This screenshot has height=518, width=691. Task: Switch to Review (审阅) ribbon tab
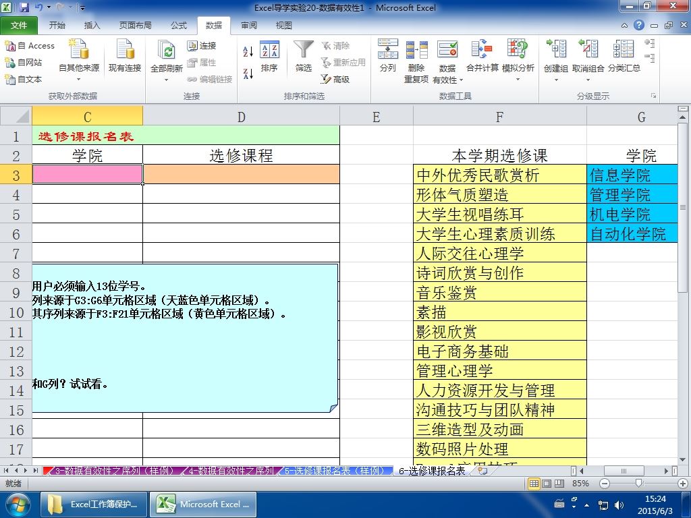[x=249, y=26]
